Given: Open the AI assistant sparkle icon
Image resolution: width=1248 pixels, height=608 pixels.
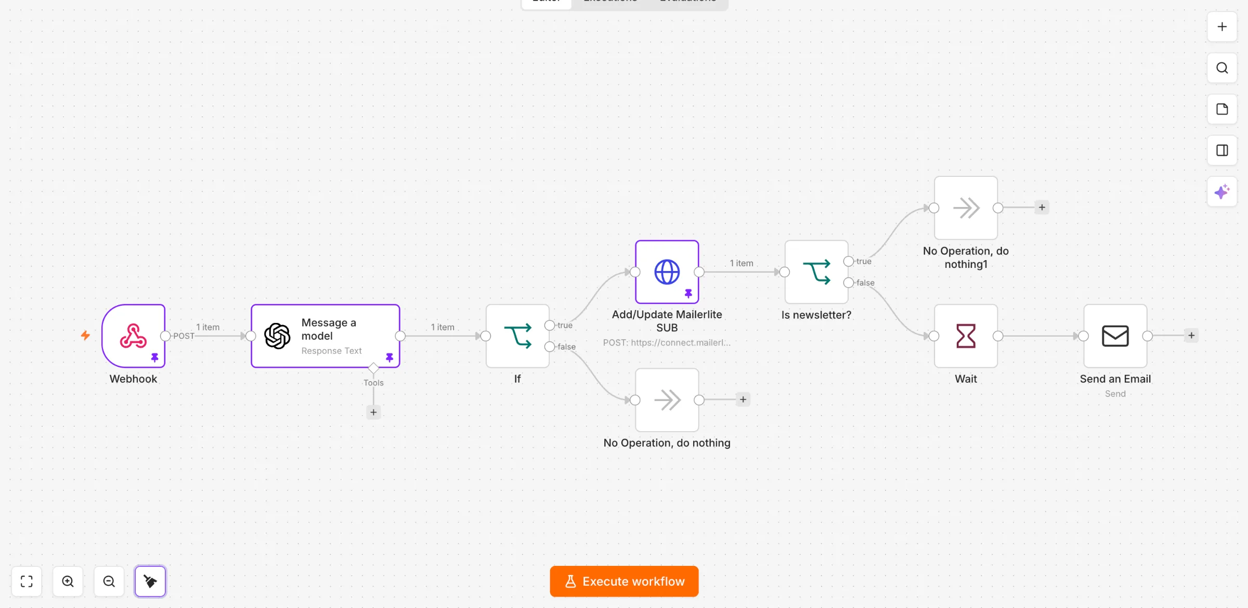Looking at the screenshot, I should 1222,192.
